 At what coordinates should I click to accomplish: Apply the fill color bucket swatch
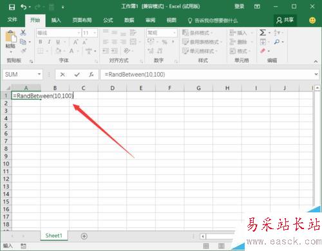click(x=58, y=51)
